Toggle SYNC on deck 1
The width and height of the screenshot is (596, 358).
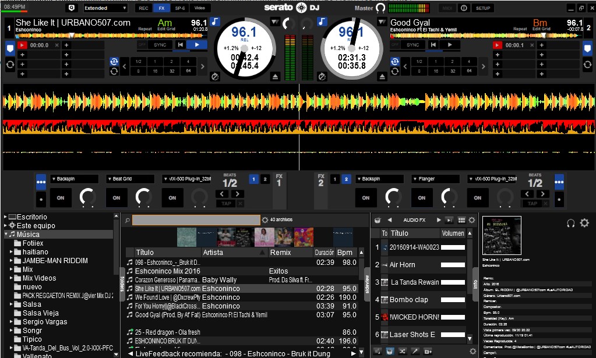pyautogui.click(x=160, y=45)
